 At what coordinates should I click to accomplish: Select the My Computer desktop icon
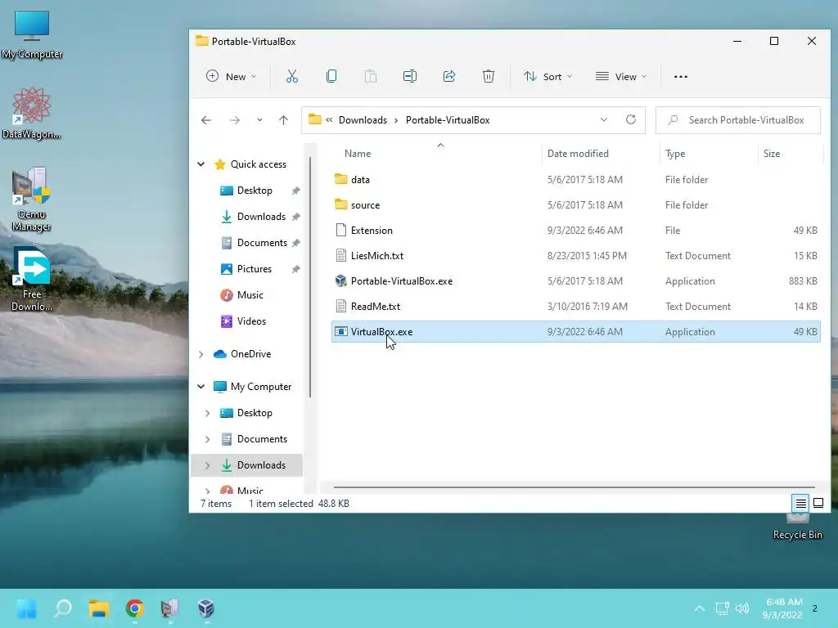point(32,35)
